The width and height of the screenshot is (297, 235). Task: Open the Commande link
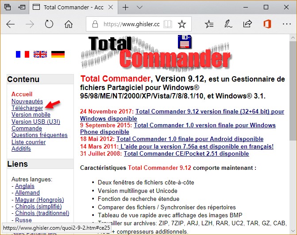point(27,129)
